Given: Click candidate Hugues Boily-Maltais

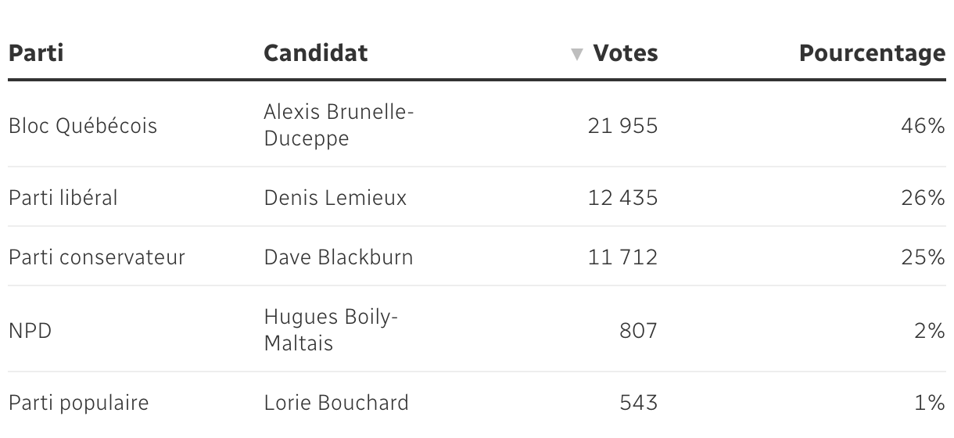Looking at the screenshot, I should 331,329.
